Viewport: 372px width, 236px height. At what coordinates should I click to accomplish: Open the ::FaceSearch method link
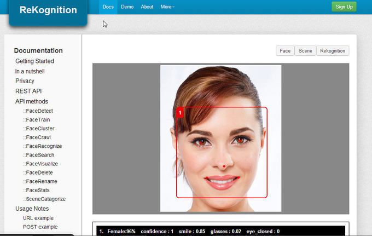[x=39, y=155]
